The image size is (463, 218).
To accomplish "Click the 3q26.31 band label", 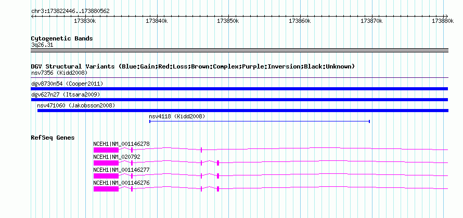I will [x=42, y=45].
